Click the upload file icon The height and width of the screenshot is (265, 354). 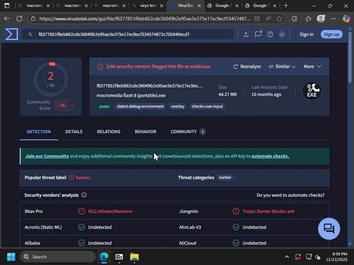(x=246, y=34)
